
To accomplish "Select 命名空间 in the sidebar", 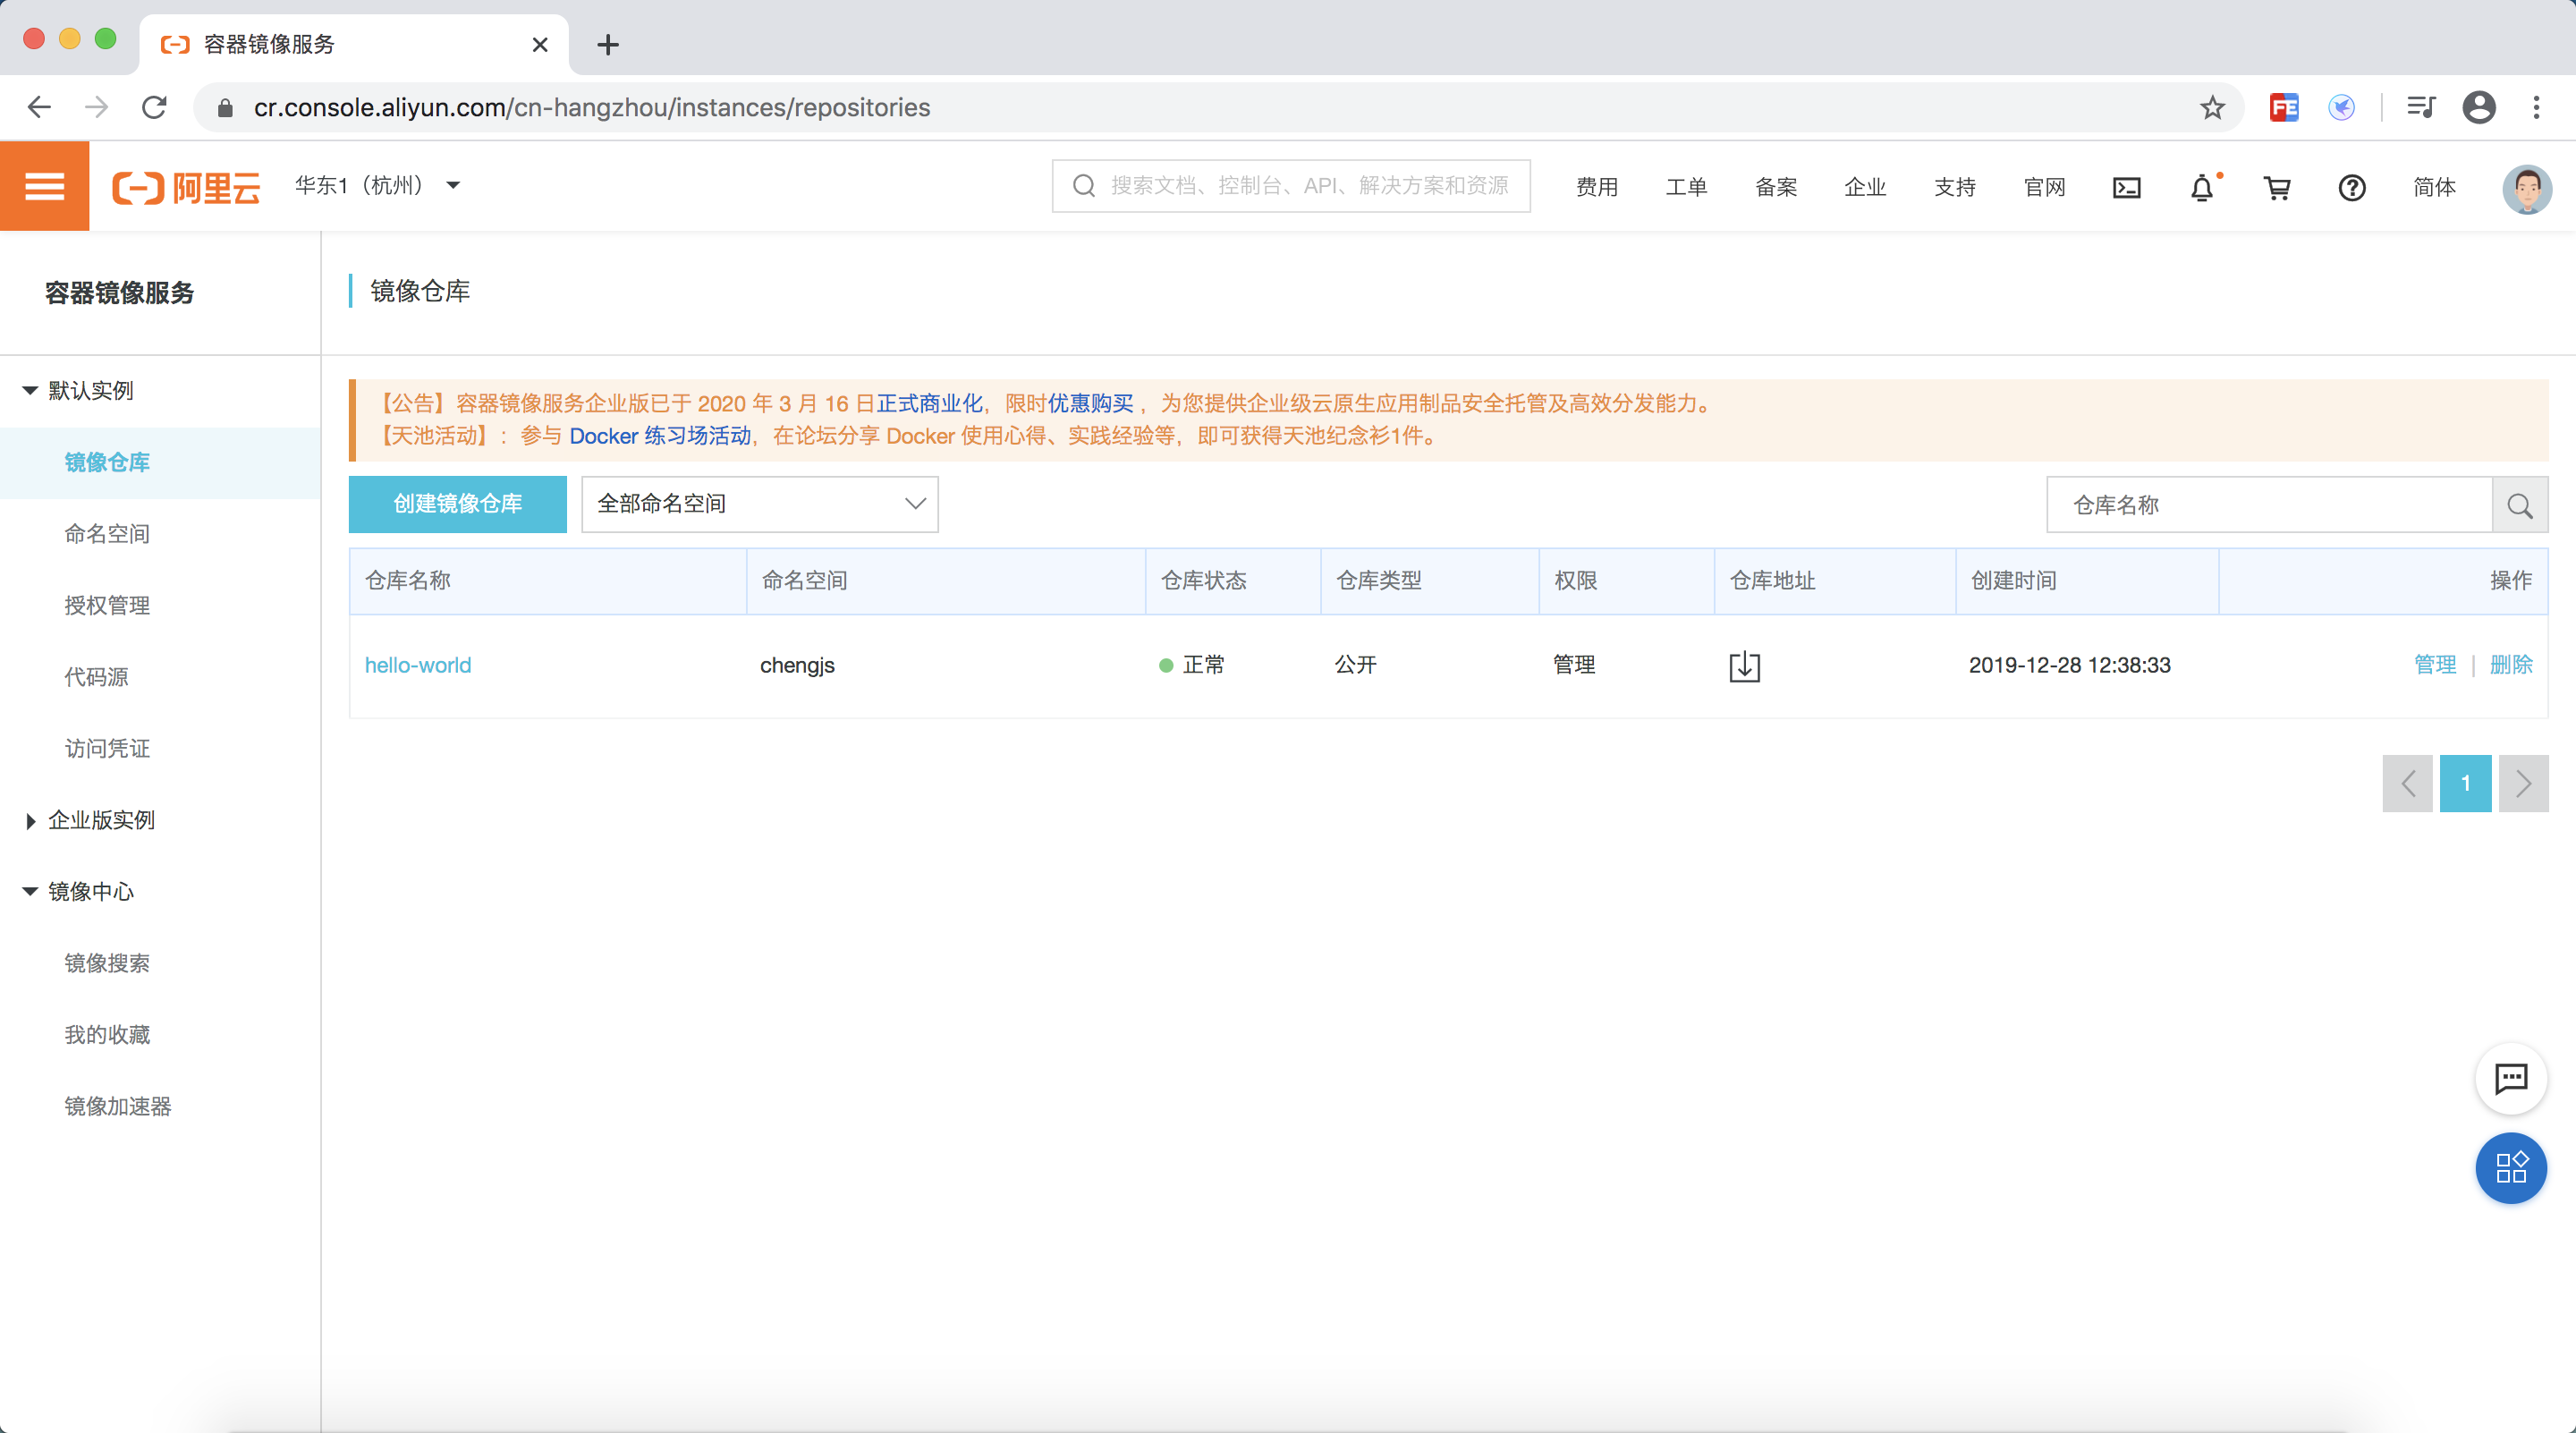I will coord(107,534).
